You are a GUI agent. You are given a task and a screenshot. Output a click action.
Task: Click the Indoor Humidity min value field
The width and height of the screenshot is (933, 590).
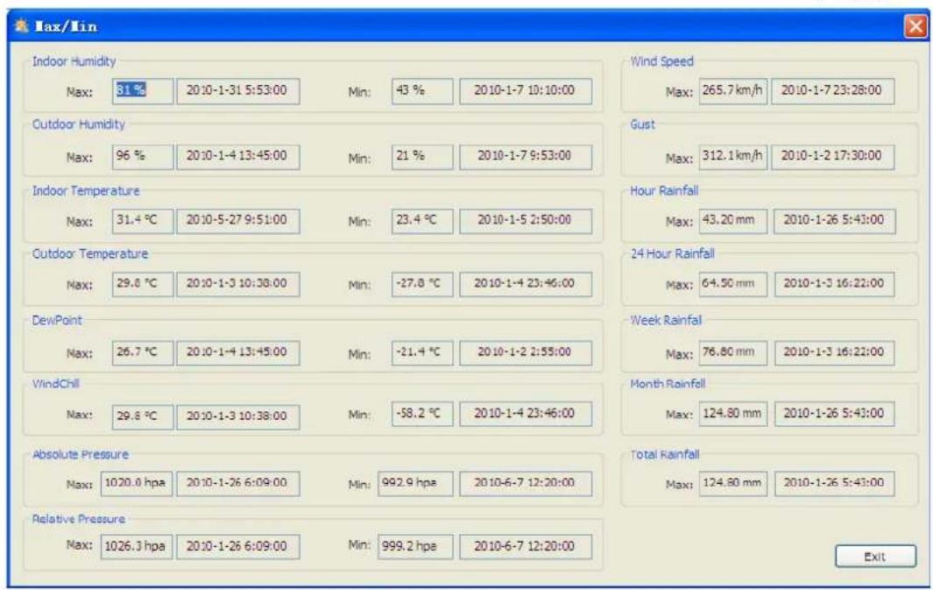click(421, 91)
